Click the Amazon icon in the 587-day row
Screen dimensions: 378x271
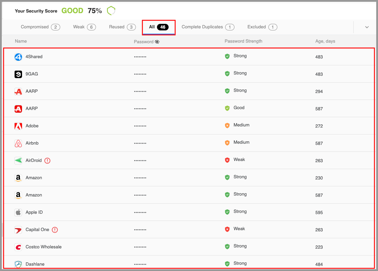coord(18,195)
